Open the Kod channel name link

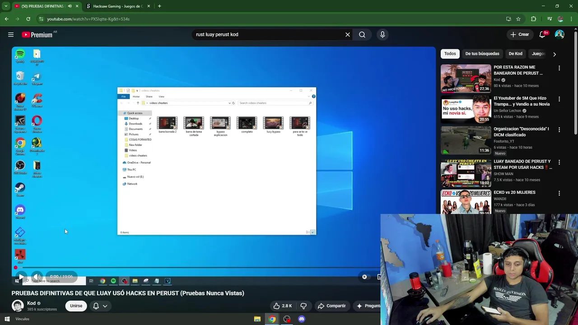pyautogui.click(x=31, y=303)
